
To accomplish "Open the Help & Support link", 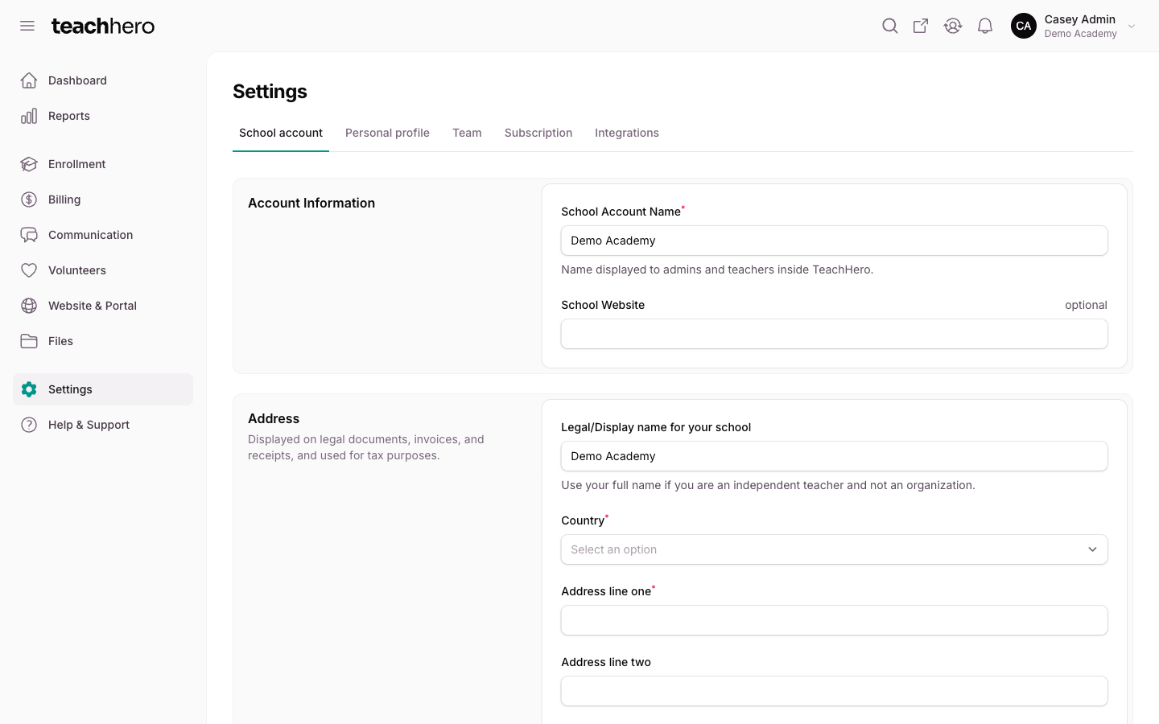I will [103, 425].
